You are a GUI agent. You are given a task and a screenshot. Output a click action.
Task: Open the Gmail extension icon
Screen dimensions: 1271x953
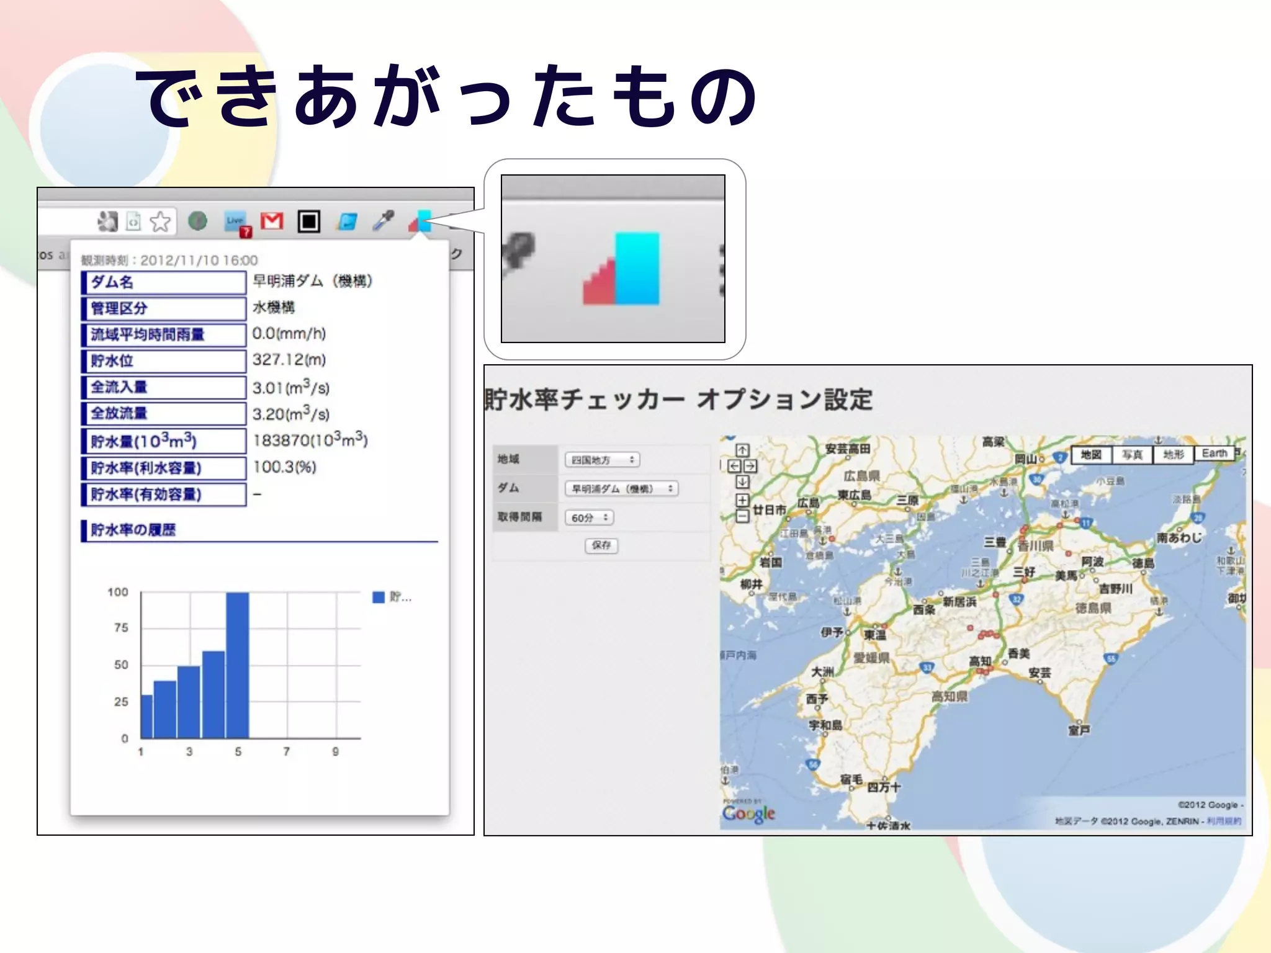272,221
